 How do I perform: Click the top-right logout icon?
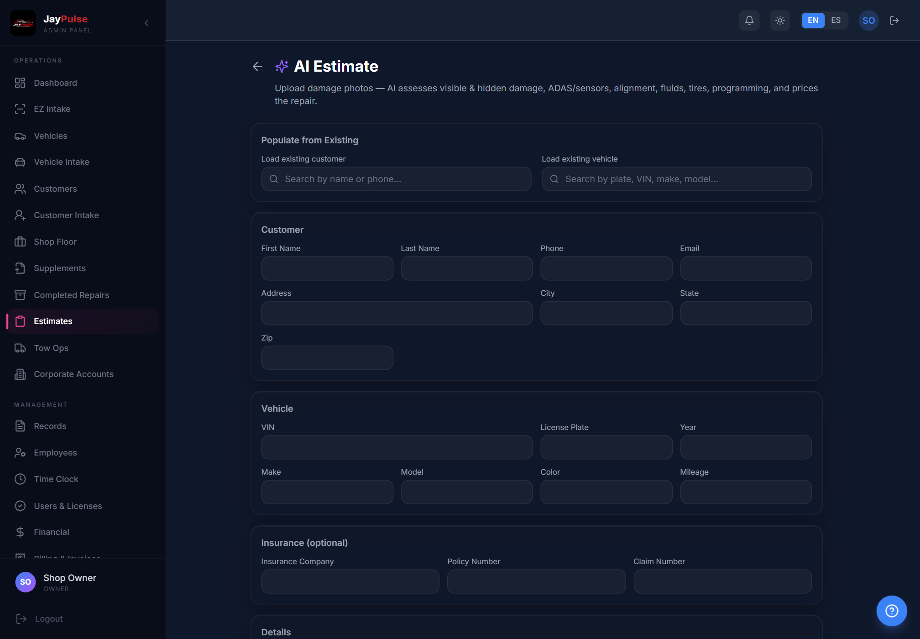click(894, 21)
